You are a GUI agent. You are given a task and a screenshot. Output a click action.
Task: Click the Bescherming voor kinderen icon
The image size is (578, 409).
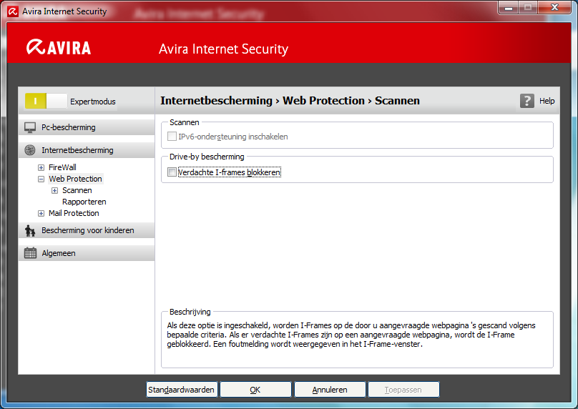(30, 230)
